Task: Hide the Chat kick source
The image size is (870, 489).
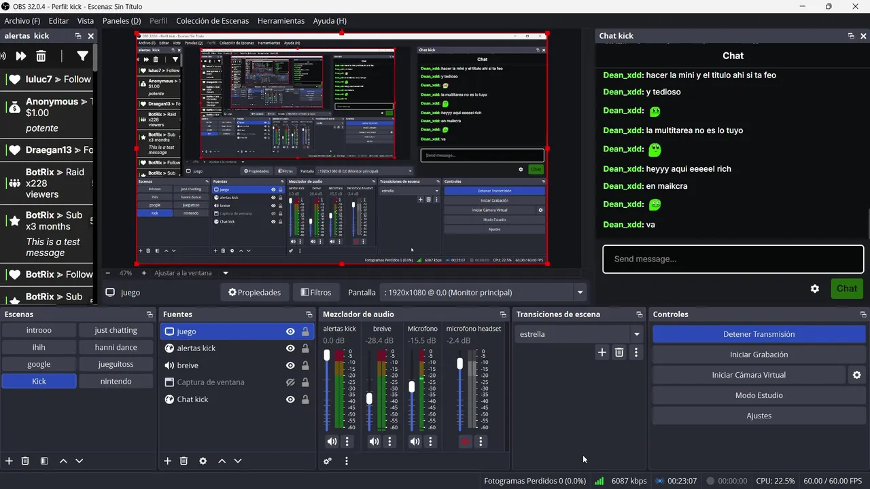Action: click(290, 399)
